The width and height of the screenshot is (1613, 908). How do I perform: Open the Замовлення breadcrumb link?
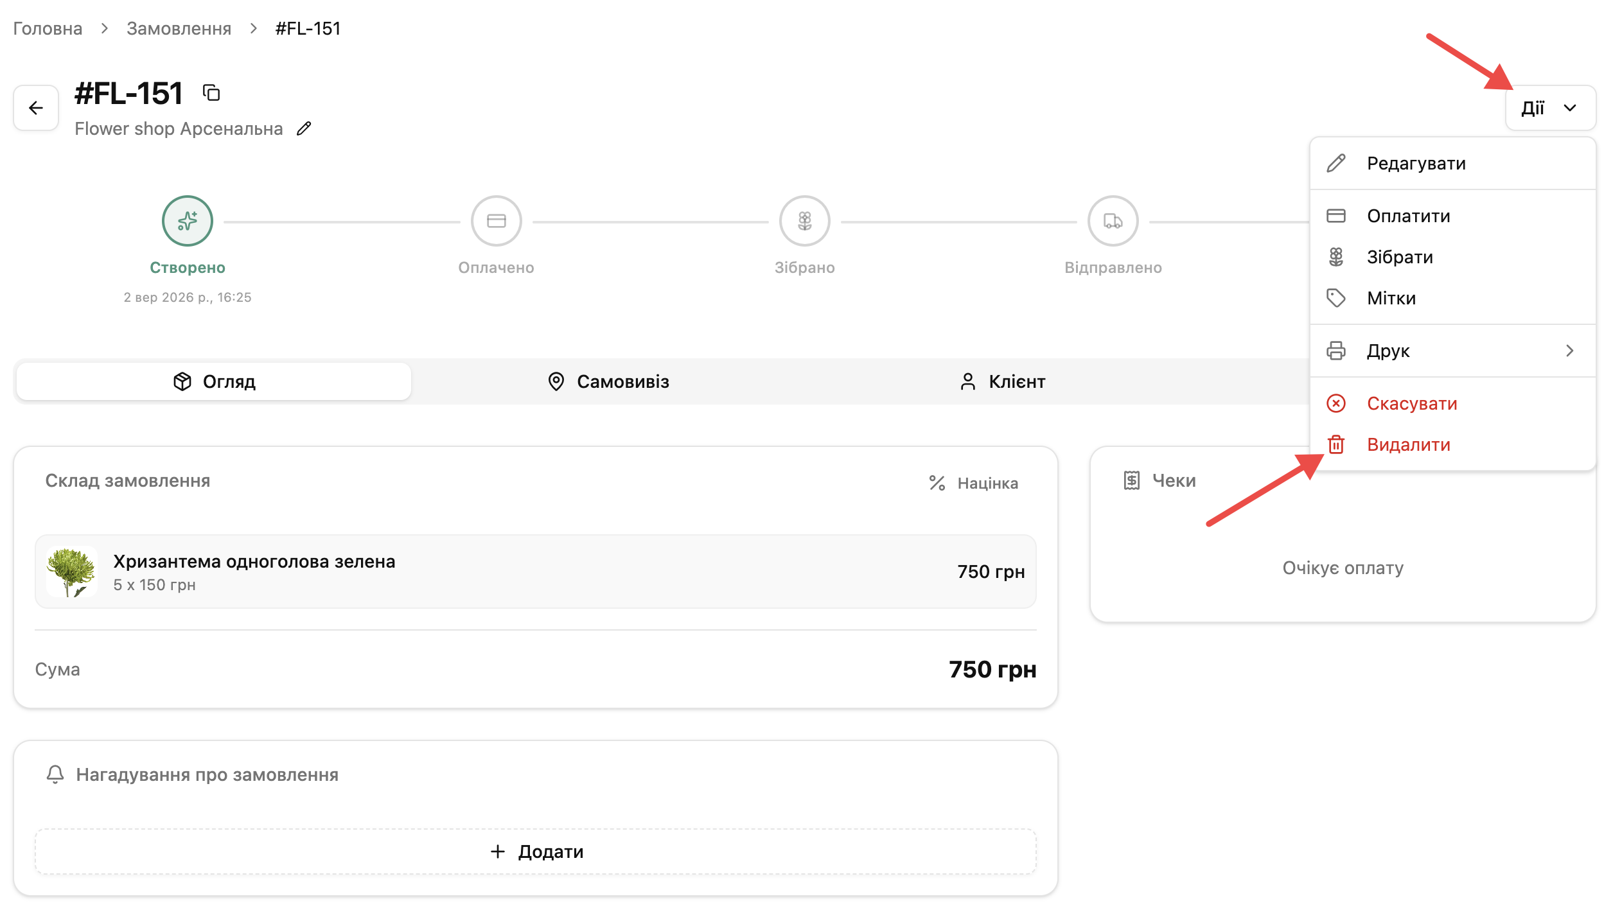[179, 29]
